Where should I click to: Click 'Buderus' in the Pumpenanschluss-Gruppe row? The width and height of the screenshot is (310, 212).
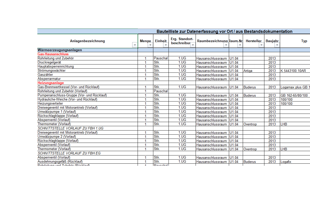(x=254, y=95)
